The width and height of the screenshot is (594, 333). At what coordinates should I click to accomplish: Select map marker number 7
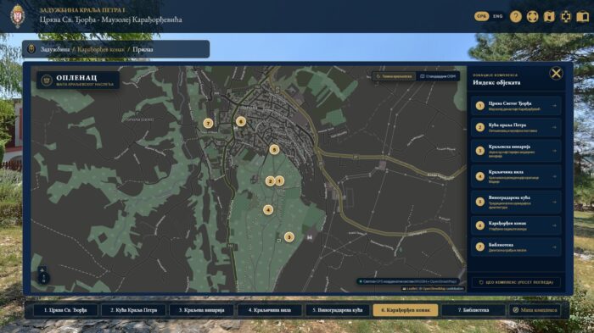click(x=208, y=123)
